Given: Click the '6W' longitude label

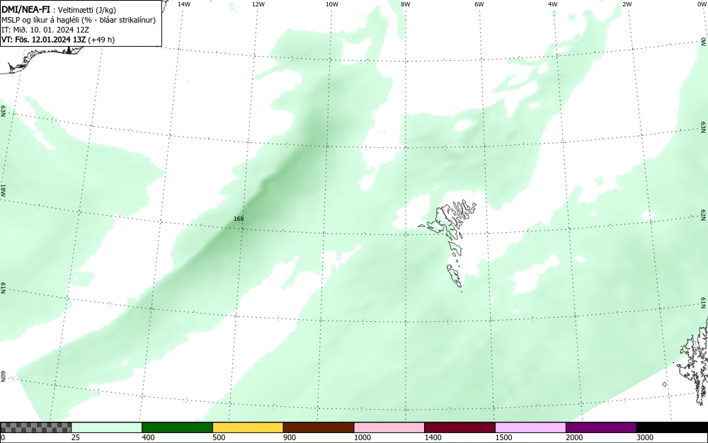Looking at the screenshot, I should (x=479, y=4).
